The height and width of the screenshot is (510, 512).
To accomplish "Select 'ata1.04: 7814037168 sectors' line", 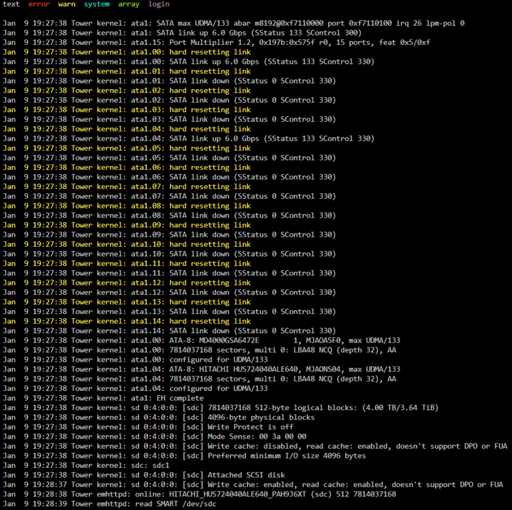I will 199,379.
